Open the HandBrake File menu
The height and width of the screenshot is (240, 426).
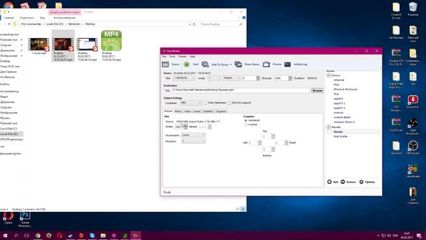point(164,56)
